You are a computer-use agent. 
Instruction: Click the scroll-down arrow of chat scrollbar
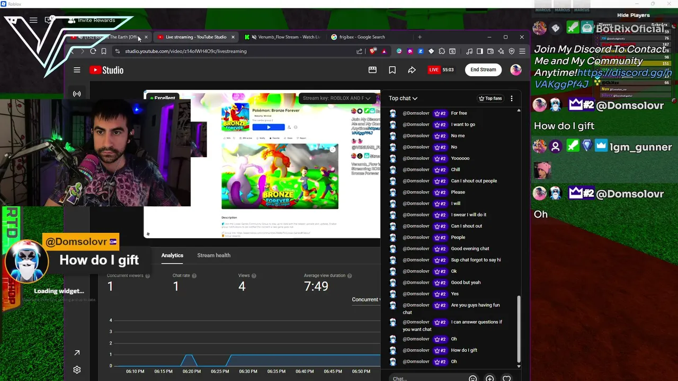[x=519, y=366]
